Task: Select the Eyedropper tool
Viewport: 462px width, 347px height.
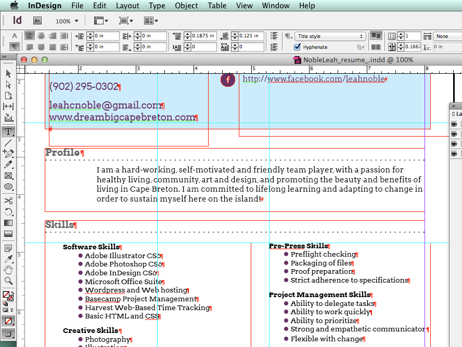Action: click(8, 259)
